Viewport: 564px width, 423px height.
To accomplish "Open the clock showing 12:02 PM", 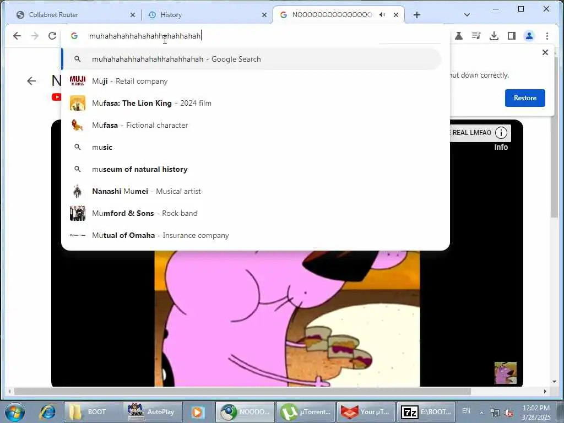I will 535,412.
